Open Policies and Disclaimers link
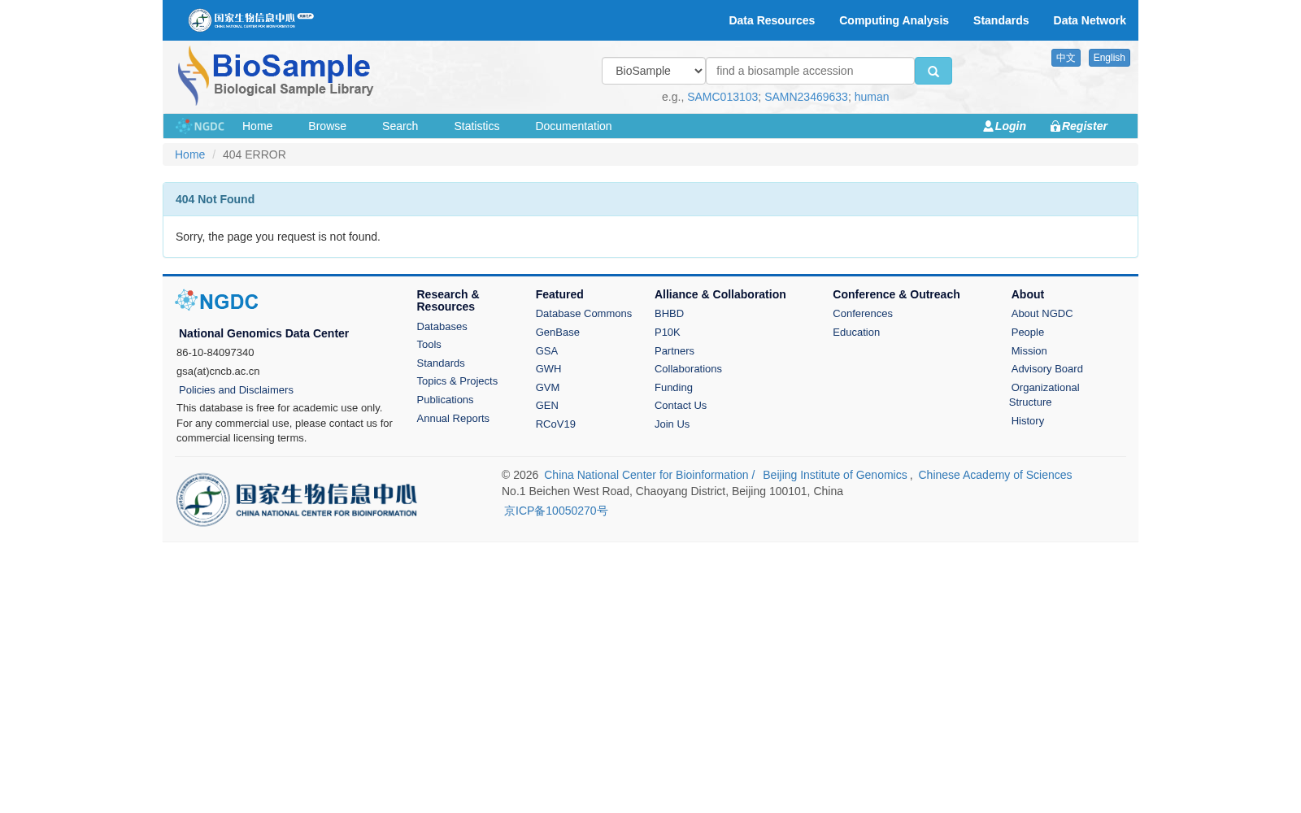This screenshot has width=1301, height=813. coord(236,390)
